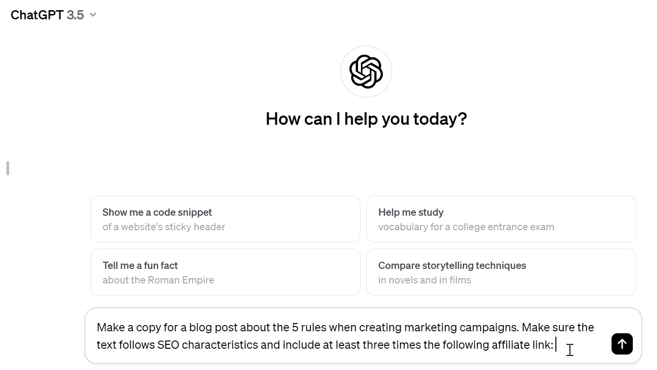Click the word 'campaigns' in the prompt
Screen dimensions: 657x370
pyautogui.click(x=493, y=327)
